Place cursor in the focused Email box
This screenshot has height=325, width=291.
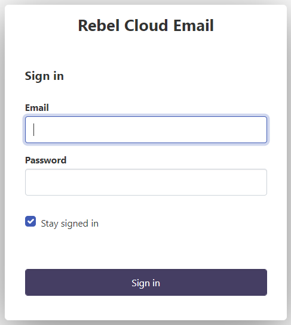(146, 130)
